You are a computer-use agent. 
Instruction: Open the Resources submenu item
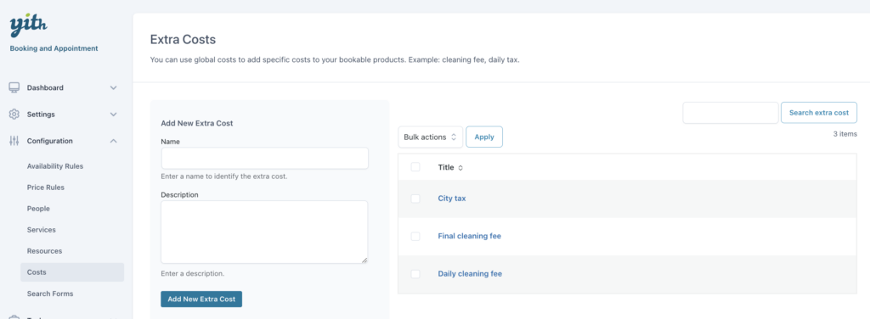click(x=44, y=251)
